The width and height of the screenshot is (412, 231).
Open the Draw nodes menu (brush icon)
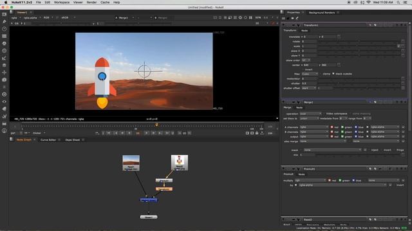(5, 21)
